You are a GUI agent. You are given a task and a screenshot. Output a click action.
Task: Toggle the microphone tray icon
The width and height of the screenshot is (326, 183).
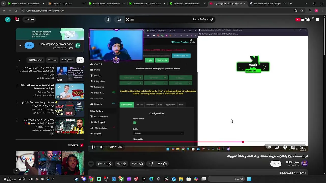(37, 179)
